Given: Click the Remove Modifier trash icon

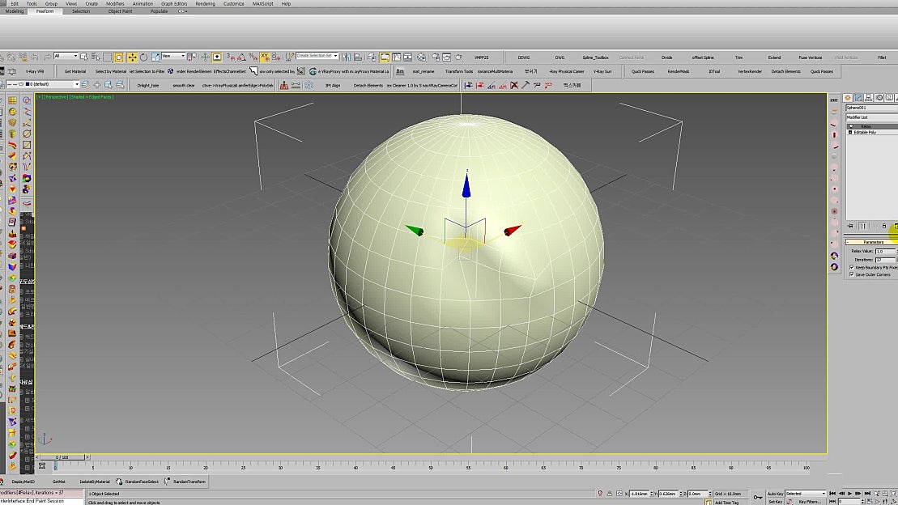Looking at the screenshot, I should (885, 226).
